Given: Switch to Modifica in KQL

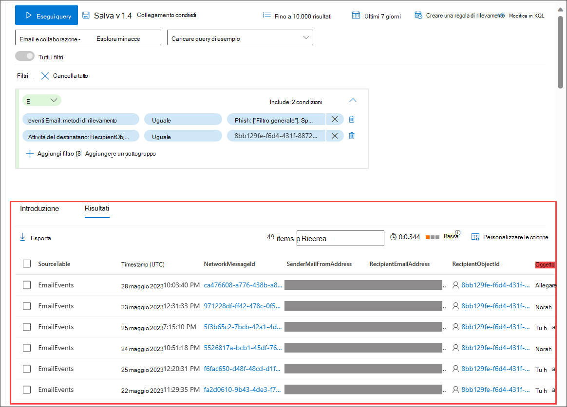Looking at the screenshot, I should point(527,16).
